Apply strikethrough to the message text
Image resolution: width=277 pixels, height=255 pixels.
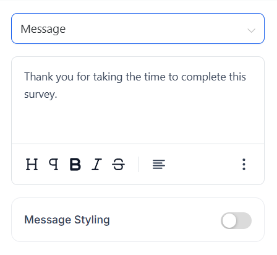click(x=118, y=165)
